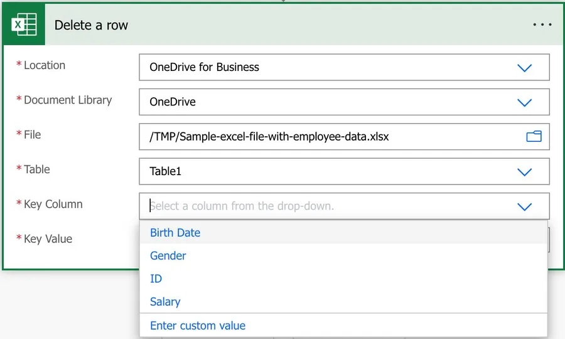Click the File path text field

(x=326, y=136)
